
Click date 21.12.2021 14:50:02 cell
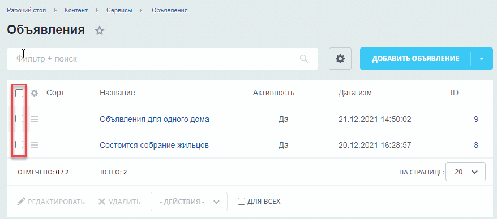[375, 120]
